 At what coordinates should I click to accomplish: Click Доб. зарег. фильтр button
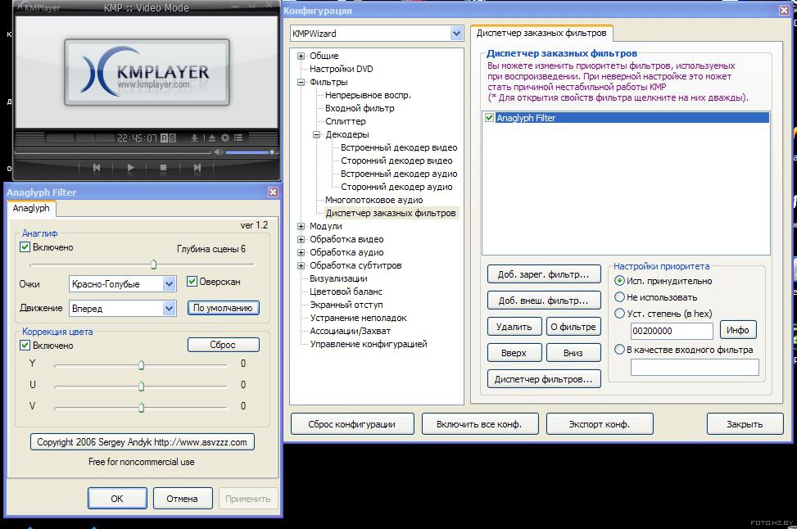(543, 274)
